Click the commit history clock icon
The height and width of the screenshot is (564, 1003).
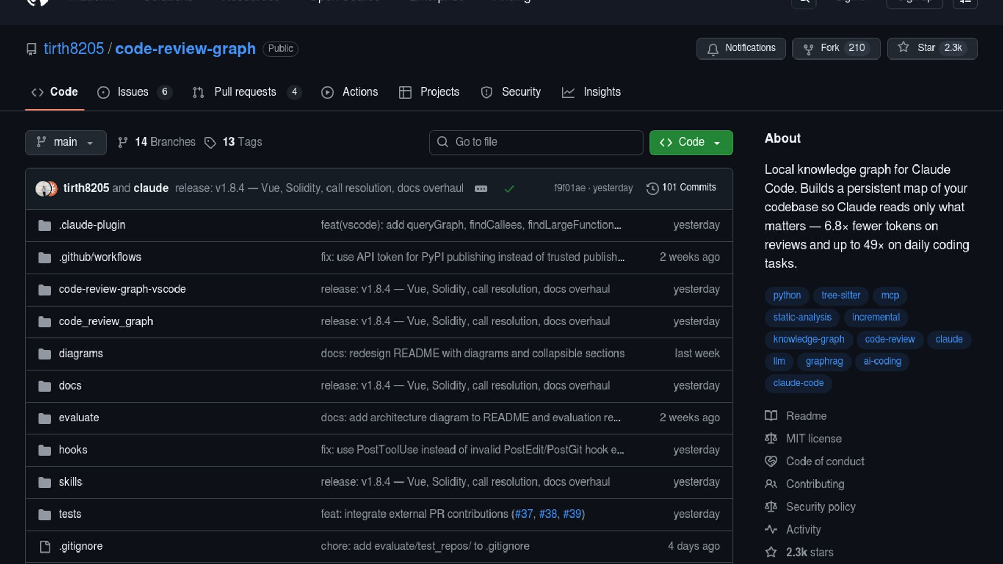pos(652,189)
